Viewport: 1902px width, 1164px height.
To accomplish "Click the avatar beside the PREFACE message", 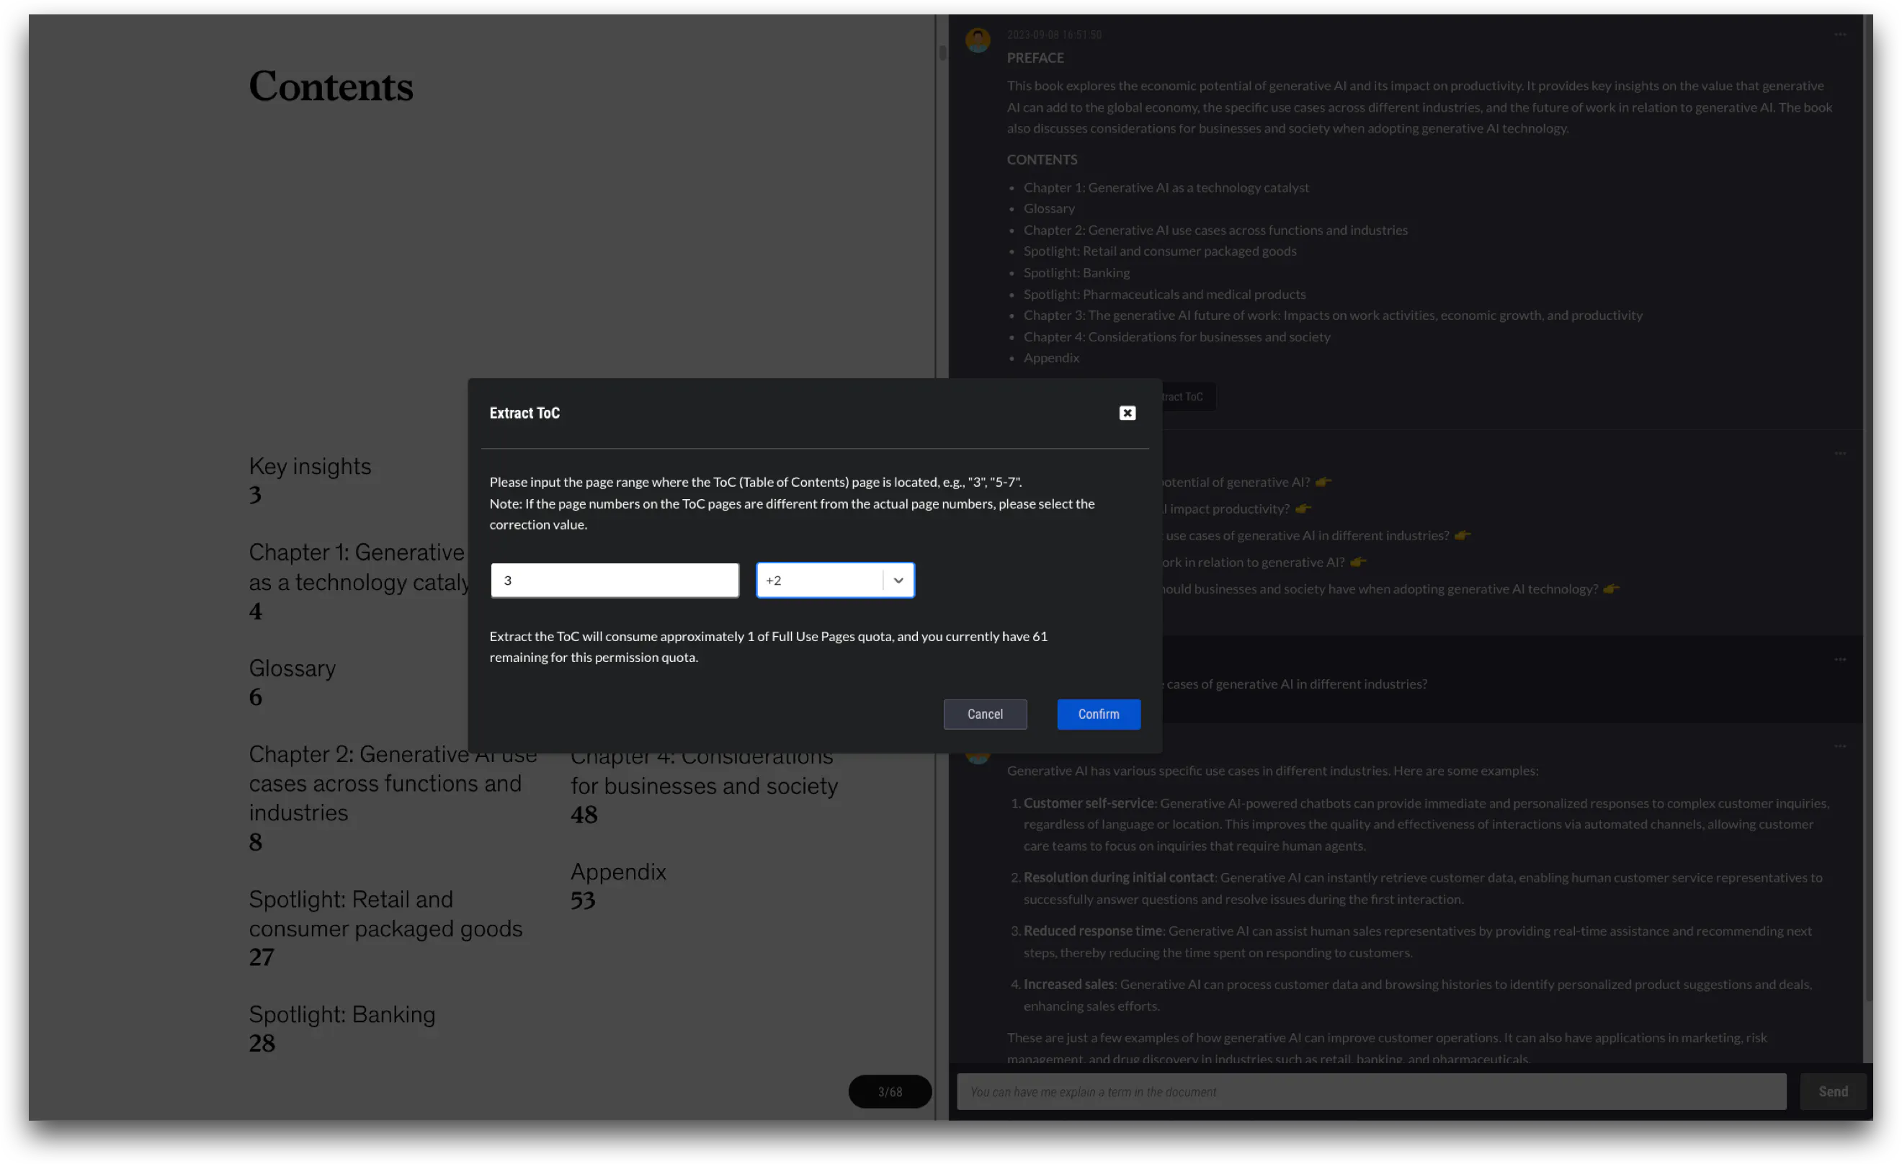I will (978, 40).
